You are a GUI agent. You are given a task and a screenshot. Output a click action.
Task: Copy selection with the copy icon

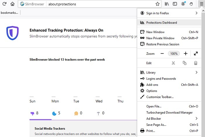tap(184, 63)
